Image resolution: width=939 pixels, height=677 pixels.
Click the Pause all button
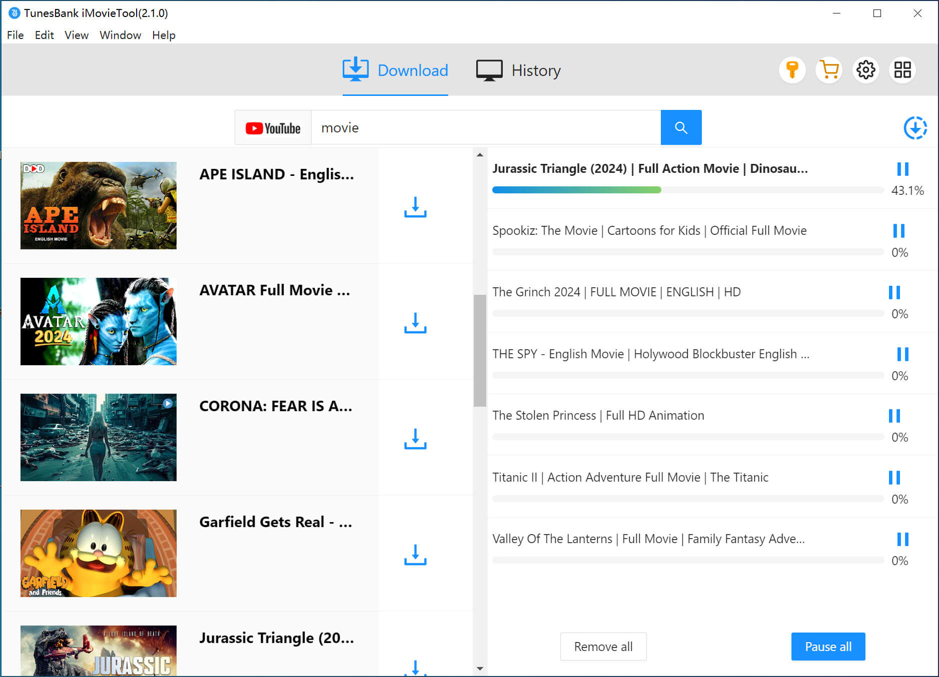[828, 646]
